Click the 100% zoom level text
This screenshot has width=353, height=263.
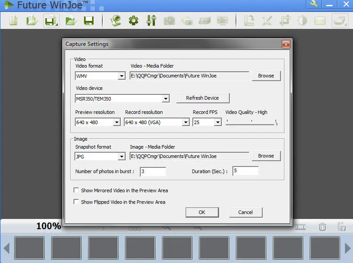[49, 226]
